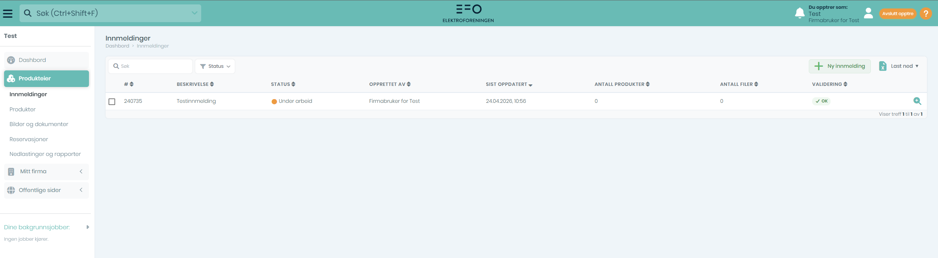
Task: Sort by the # column sort icon
Action: click(x=132, y=84)
